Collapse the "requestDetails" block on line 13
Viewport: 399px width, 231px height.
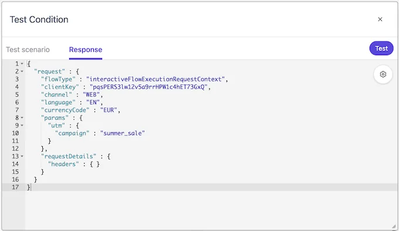click(x=22, y=157)
